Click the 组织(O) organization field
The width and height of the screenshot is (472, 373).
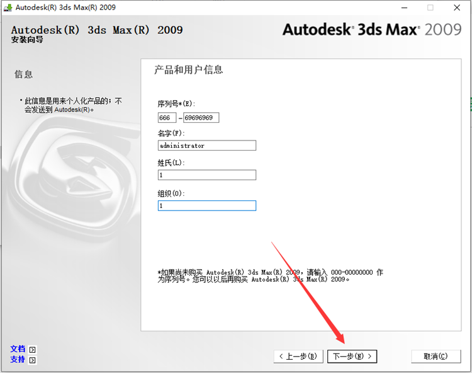pos(207,205)
